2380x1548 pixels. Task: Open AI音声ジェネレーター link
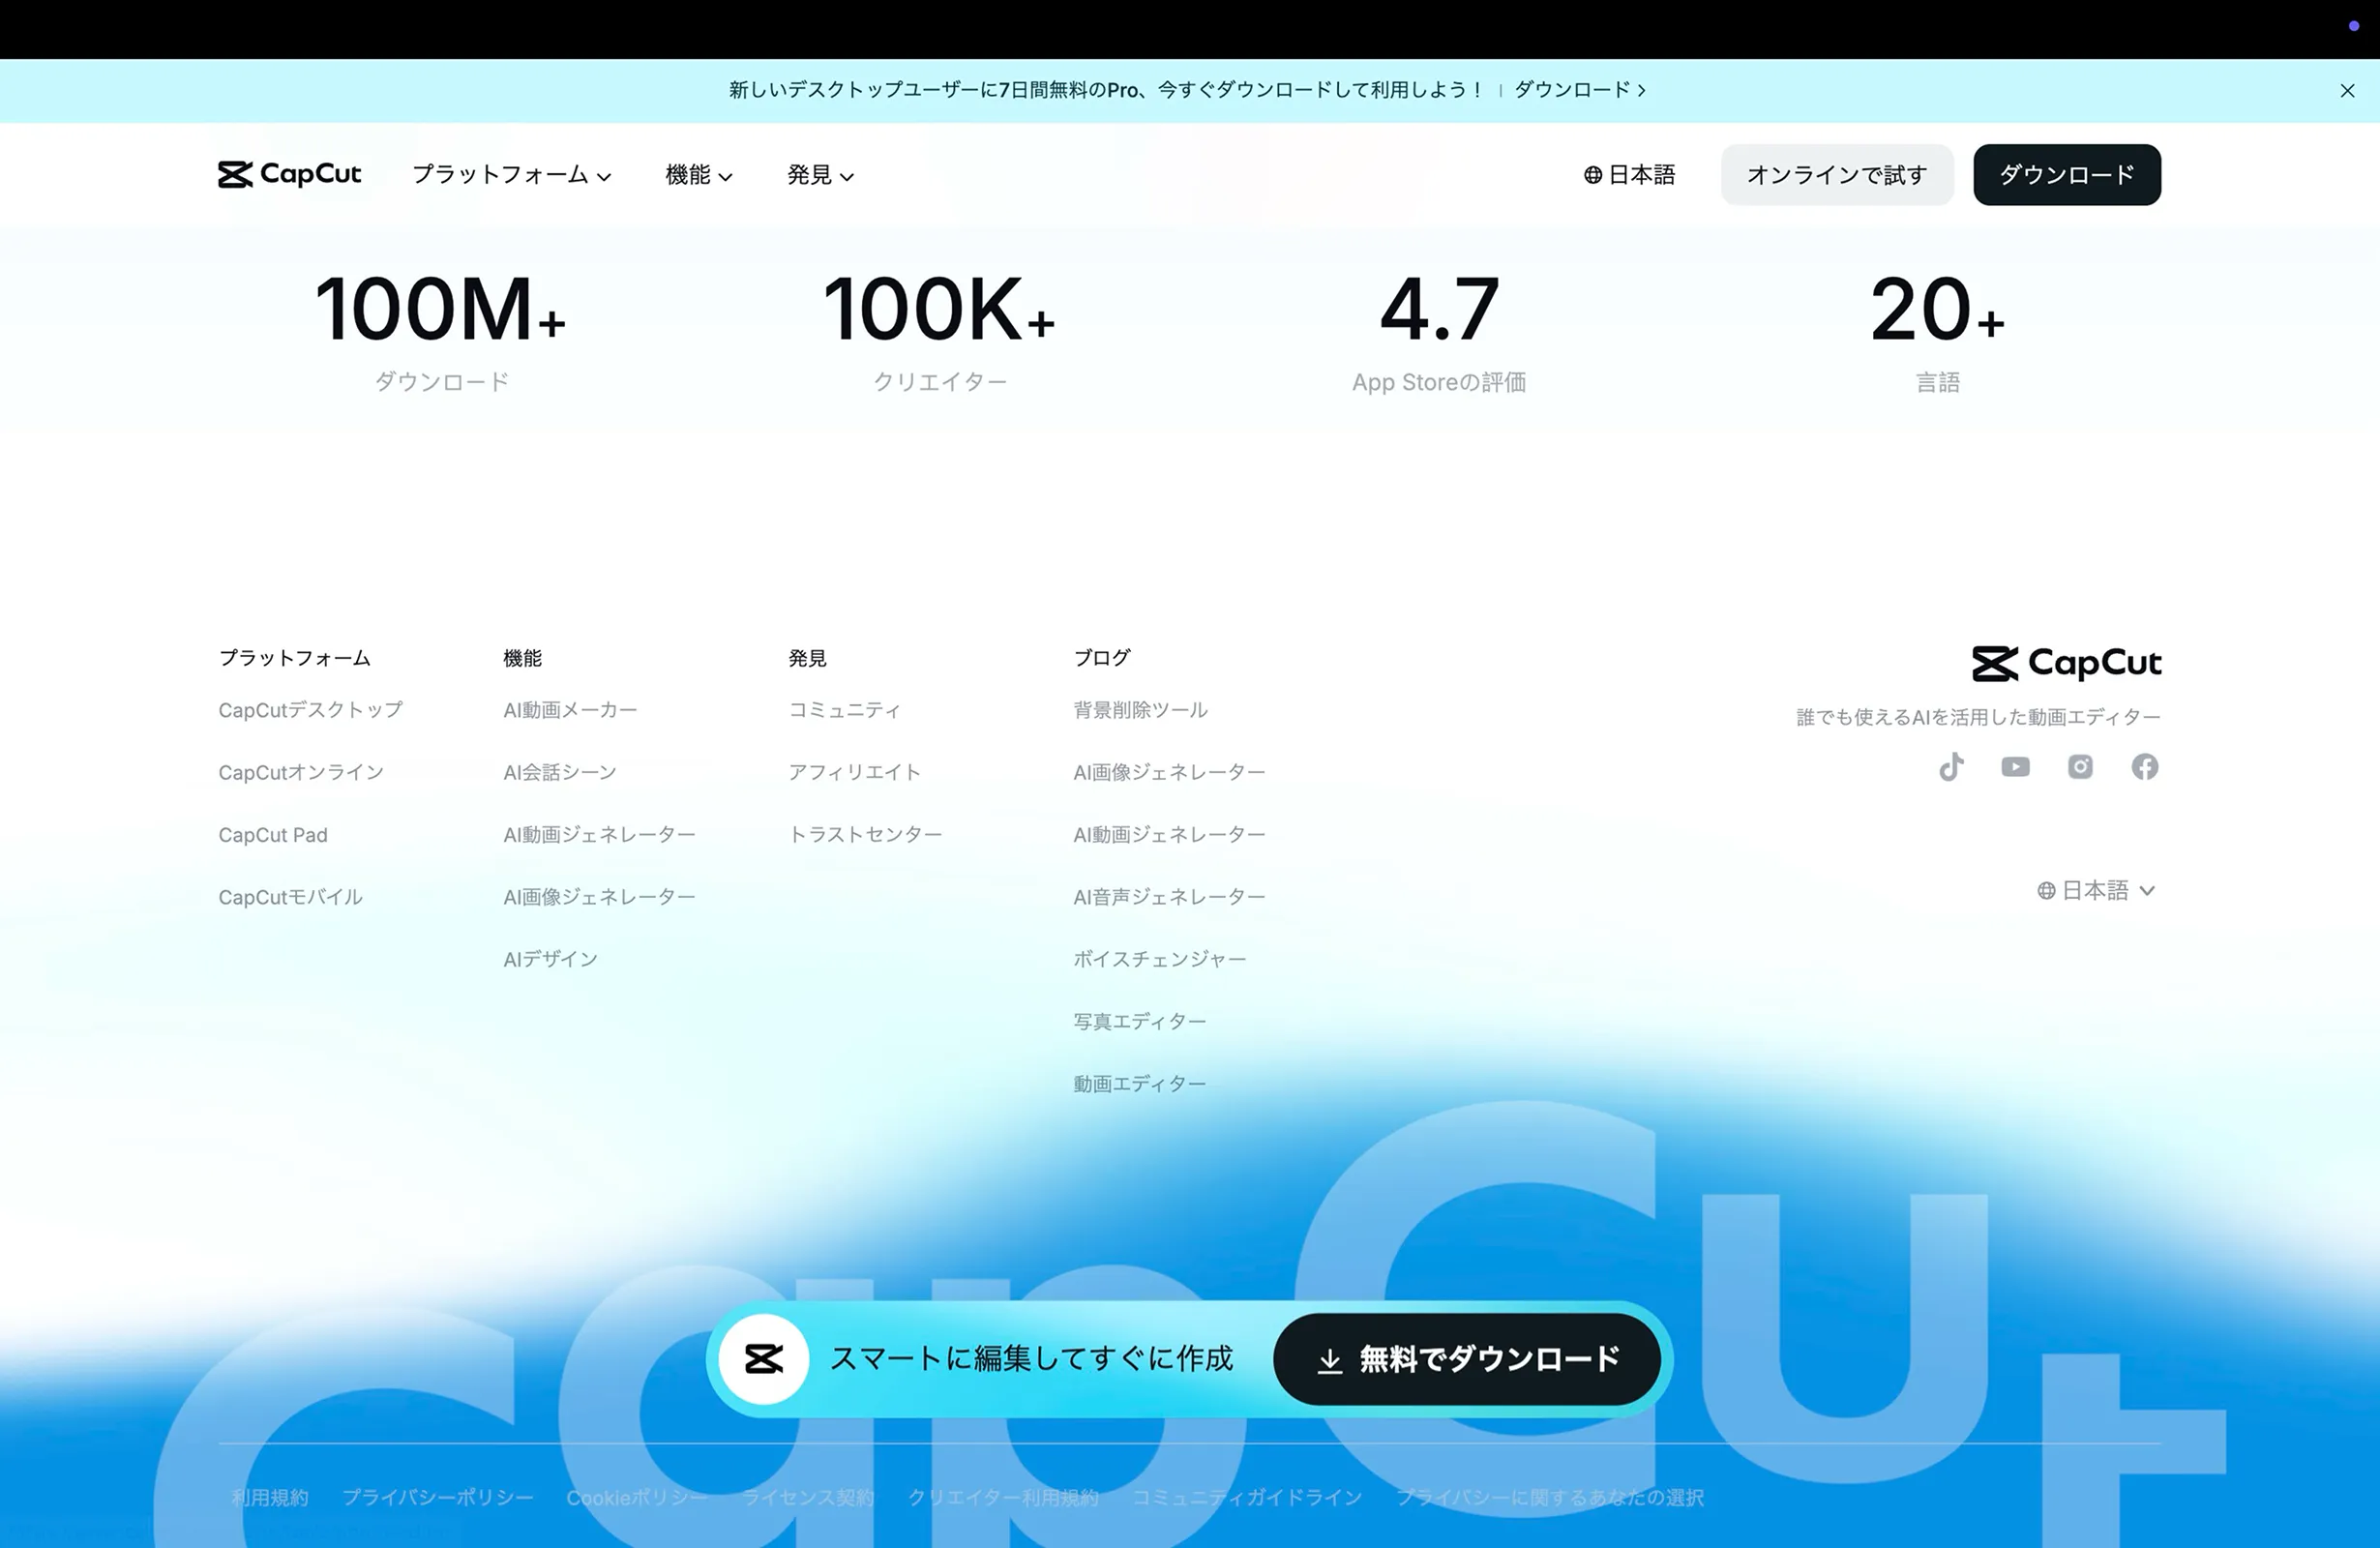coord(1169,897)
